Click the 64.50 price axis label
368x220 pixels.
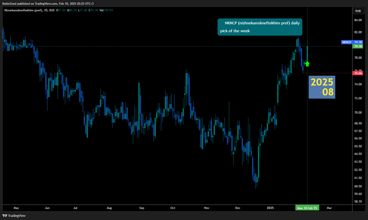358,154
